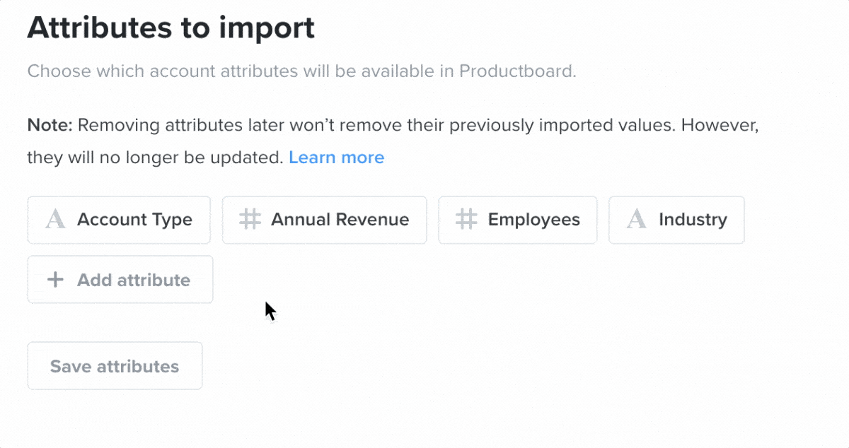Image resolution: width=849 pixels, height=448 pixels.
Task: Click the 'they will no longer be updated' text
Action: point(155,158)
